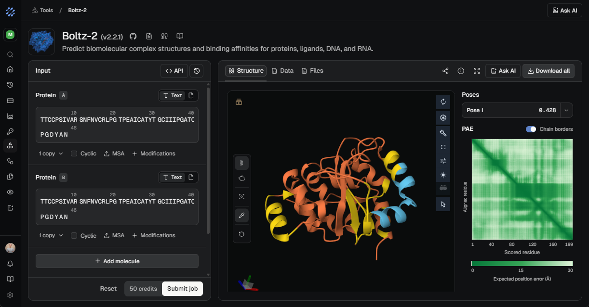Open the wrench controls panel in viewer
Viewport: 589px width, 307px height.
coord(443,132)
